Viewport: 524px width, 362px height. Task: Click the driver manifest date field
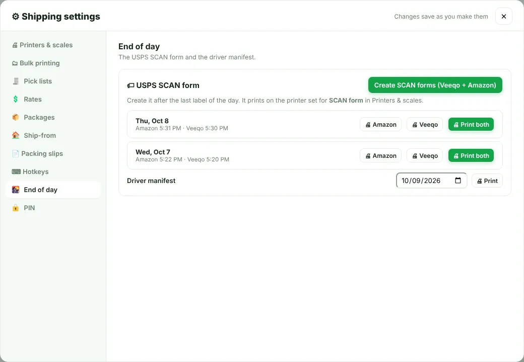(x=431, y=180)
